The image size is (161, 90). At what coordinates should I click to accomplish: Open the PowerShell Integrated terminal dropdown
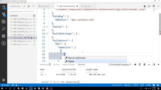120,64
